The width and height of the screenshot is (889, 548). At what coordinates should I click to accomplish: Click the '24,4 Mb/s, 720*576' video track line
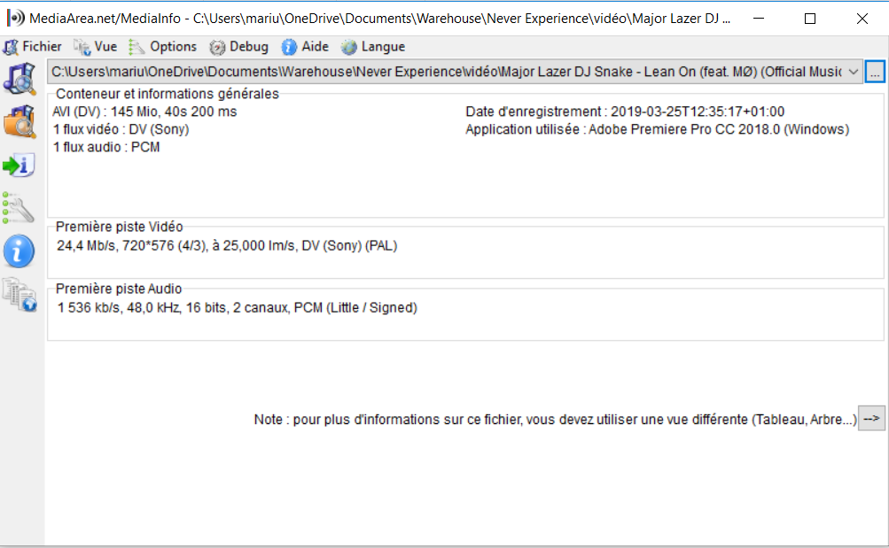[227, 246]
